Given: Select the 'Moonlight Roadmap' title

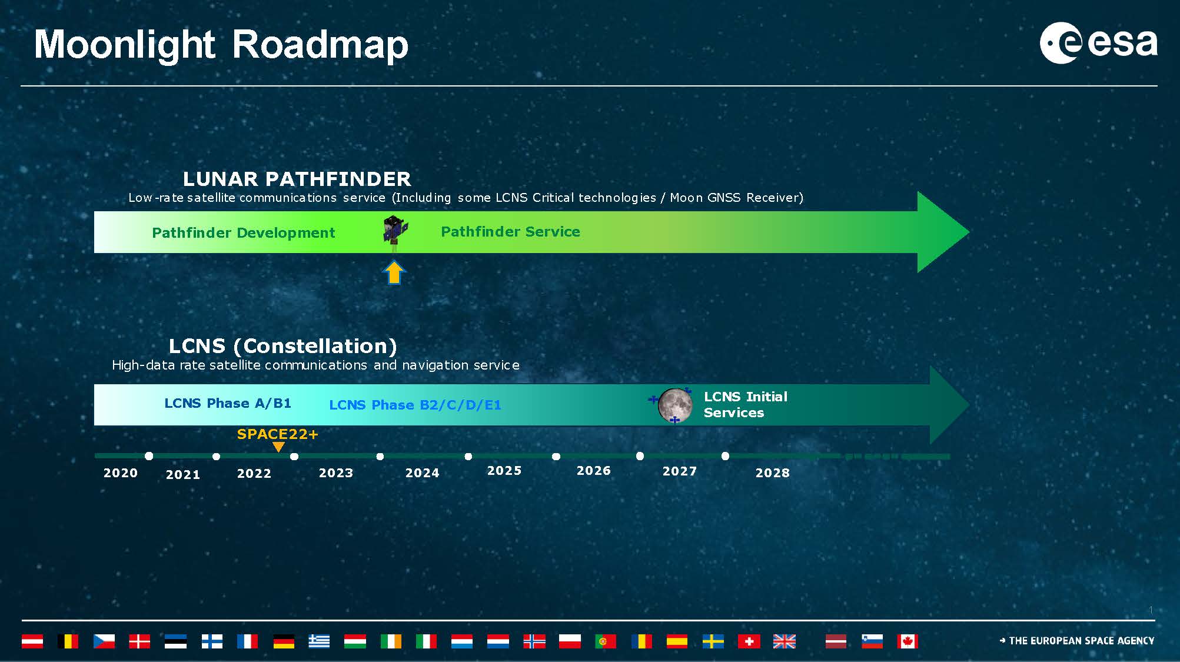Looking at the screenshot, I should [x=221, y=45].
